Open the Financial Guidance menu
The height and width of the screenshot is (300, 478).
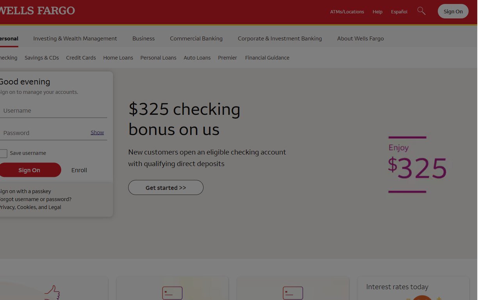click(267, 58)
